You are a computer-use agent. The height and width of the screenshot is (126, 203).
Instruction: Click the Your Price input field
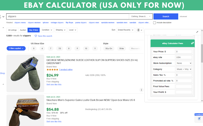[184, 52]
